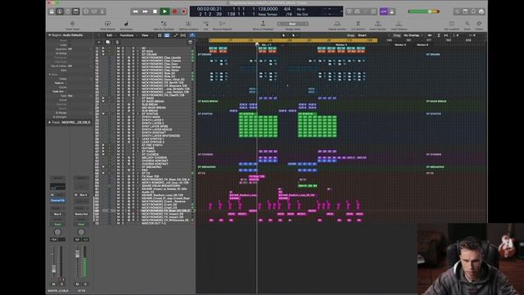The image size is (524, 295).
Task: Click the Move to Playhead icon
Action: pos(263,24)
